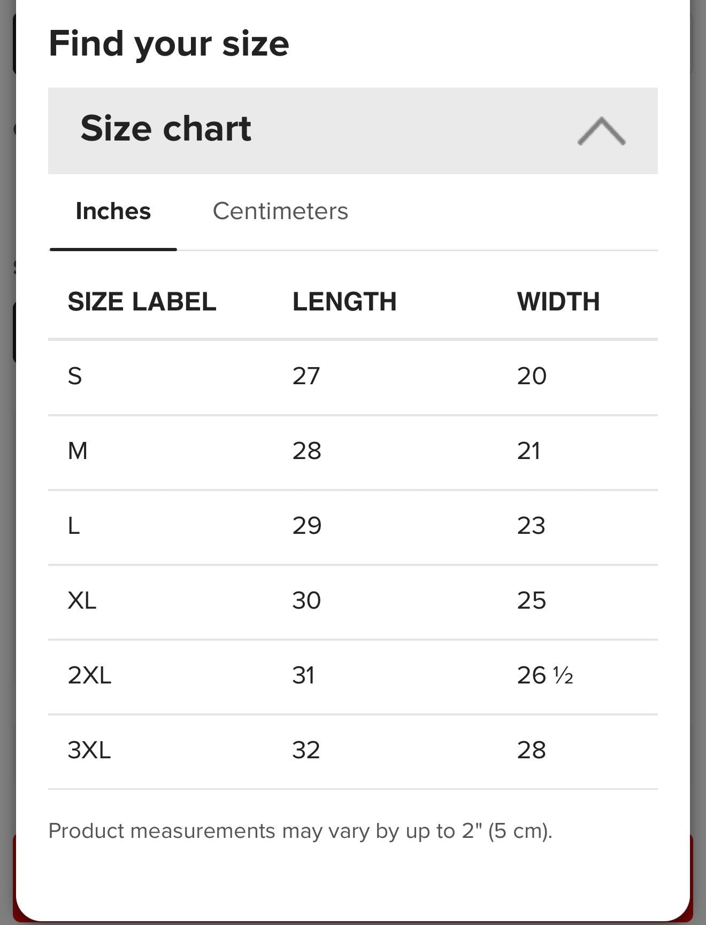Click the WIDTH column header

(x=558, y=301)
